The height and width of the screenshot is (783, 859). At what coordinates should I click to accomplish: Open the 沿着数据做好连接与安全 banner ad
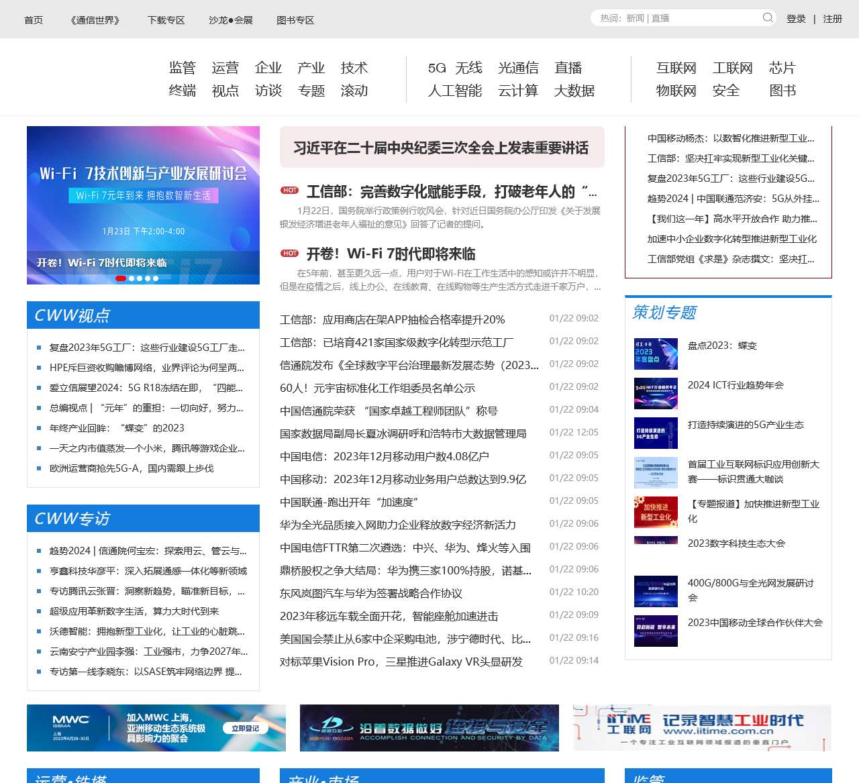[x=429, y=728]
